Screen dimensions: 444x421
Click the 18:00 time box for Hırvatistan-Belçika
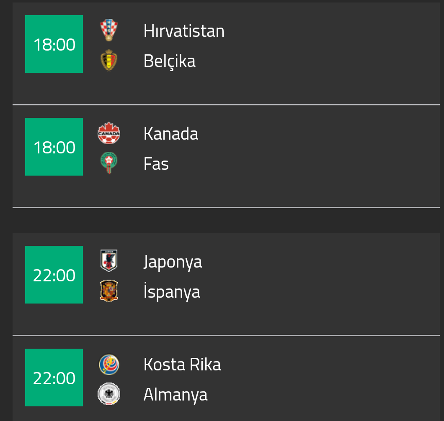54,44
